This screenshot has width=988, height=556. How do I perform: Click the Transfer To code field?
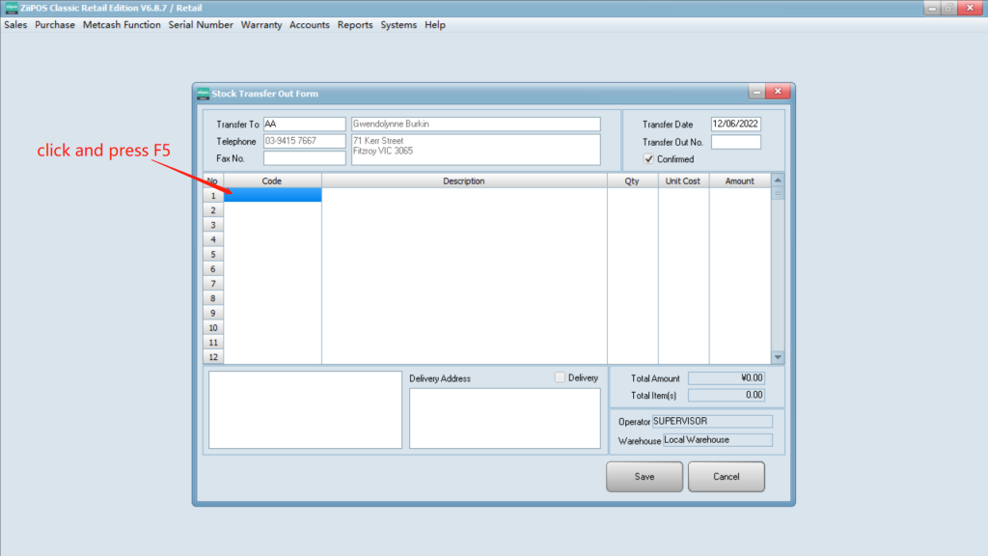pos(304,125)
